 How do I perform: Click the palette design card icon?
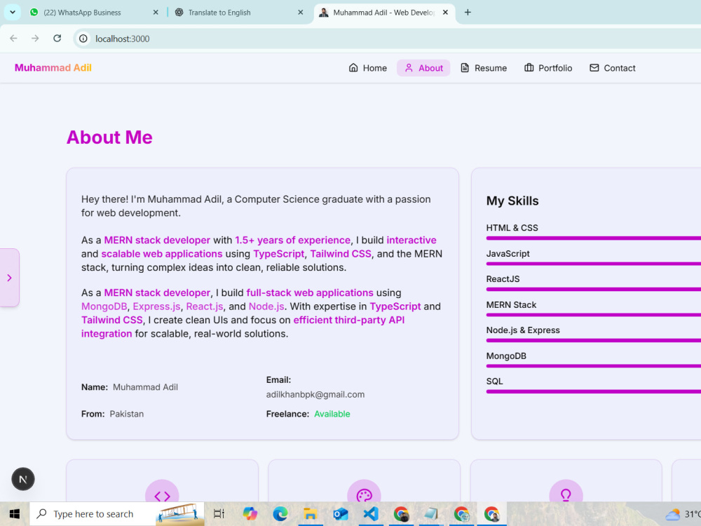364,496
